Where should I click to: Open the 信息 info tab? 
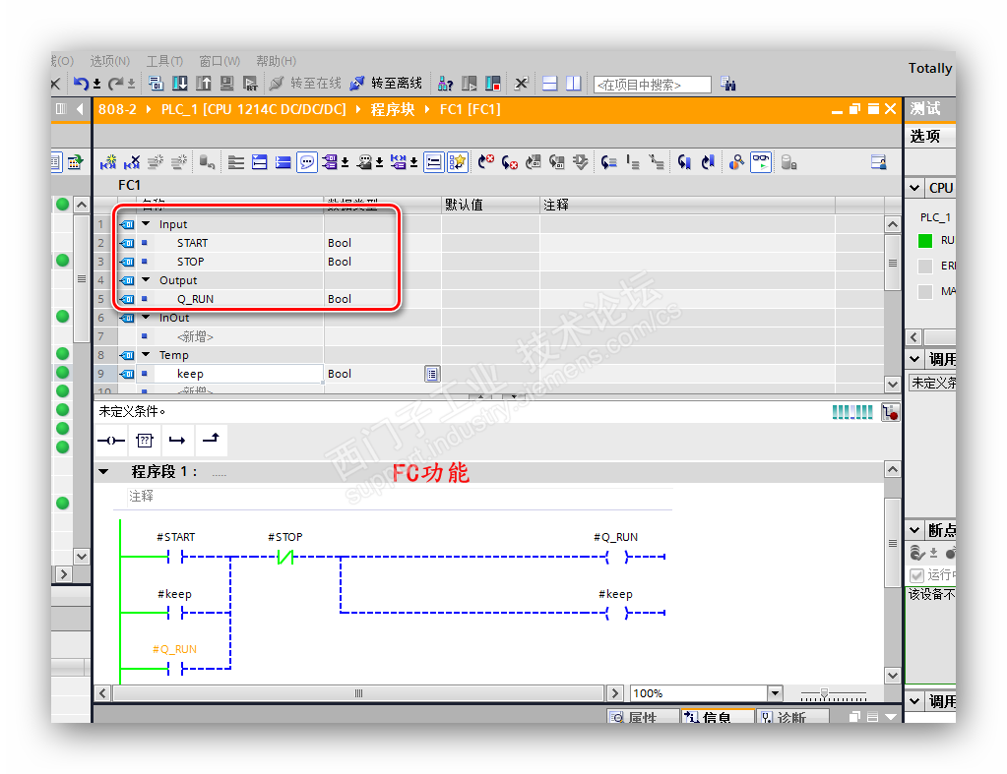[718, 716]
